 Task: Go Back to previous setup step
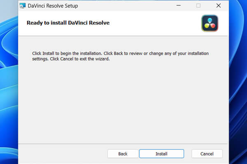pos(123,154)
